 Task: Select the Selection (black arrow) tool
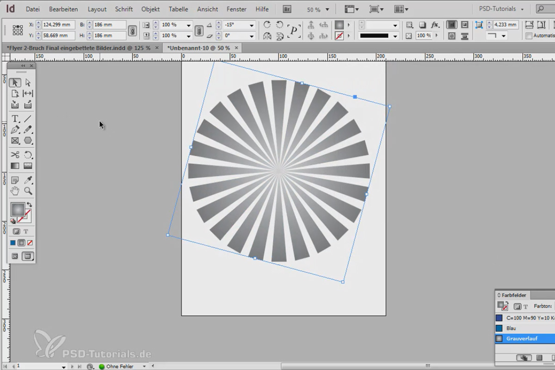[x=15, y=82]
